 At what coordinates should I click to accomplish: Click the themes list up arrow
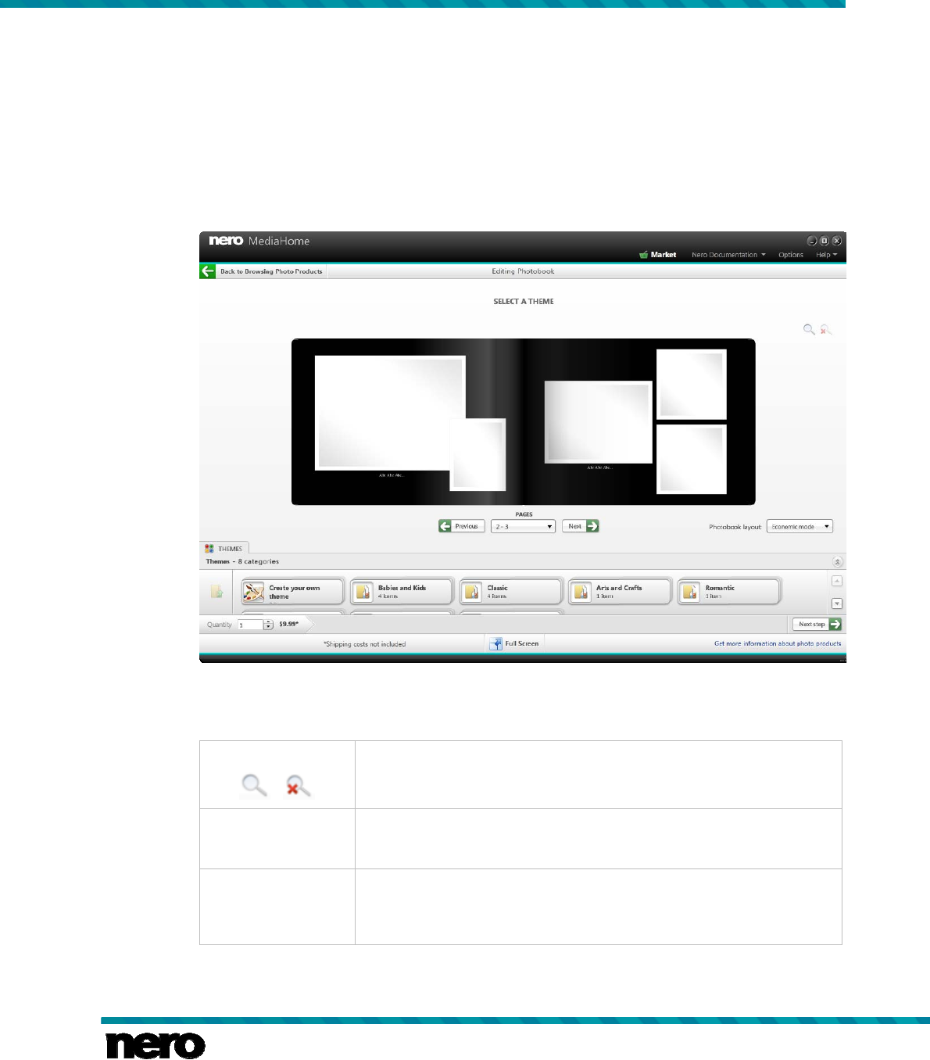pos(837,581)
